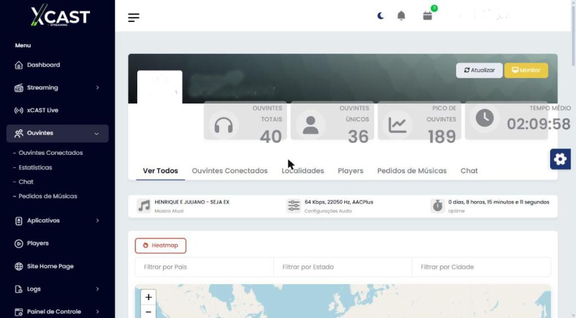Click the Menu heading in sidebar
Viewport: 576px width, 318px height.
(x=22, y=45)
